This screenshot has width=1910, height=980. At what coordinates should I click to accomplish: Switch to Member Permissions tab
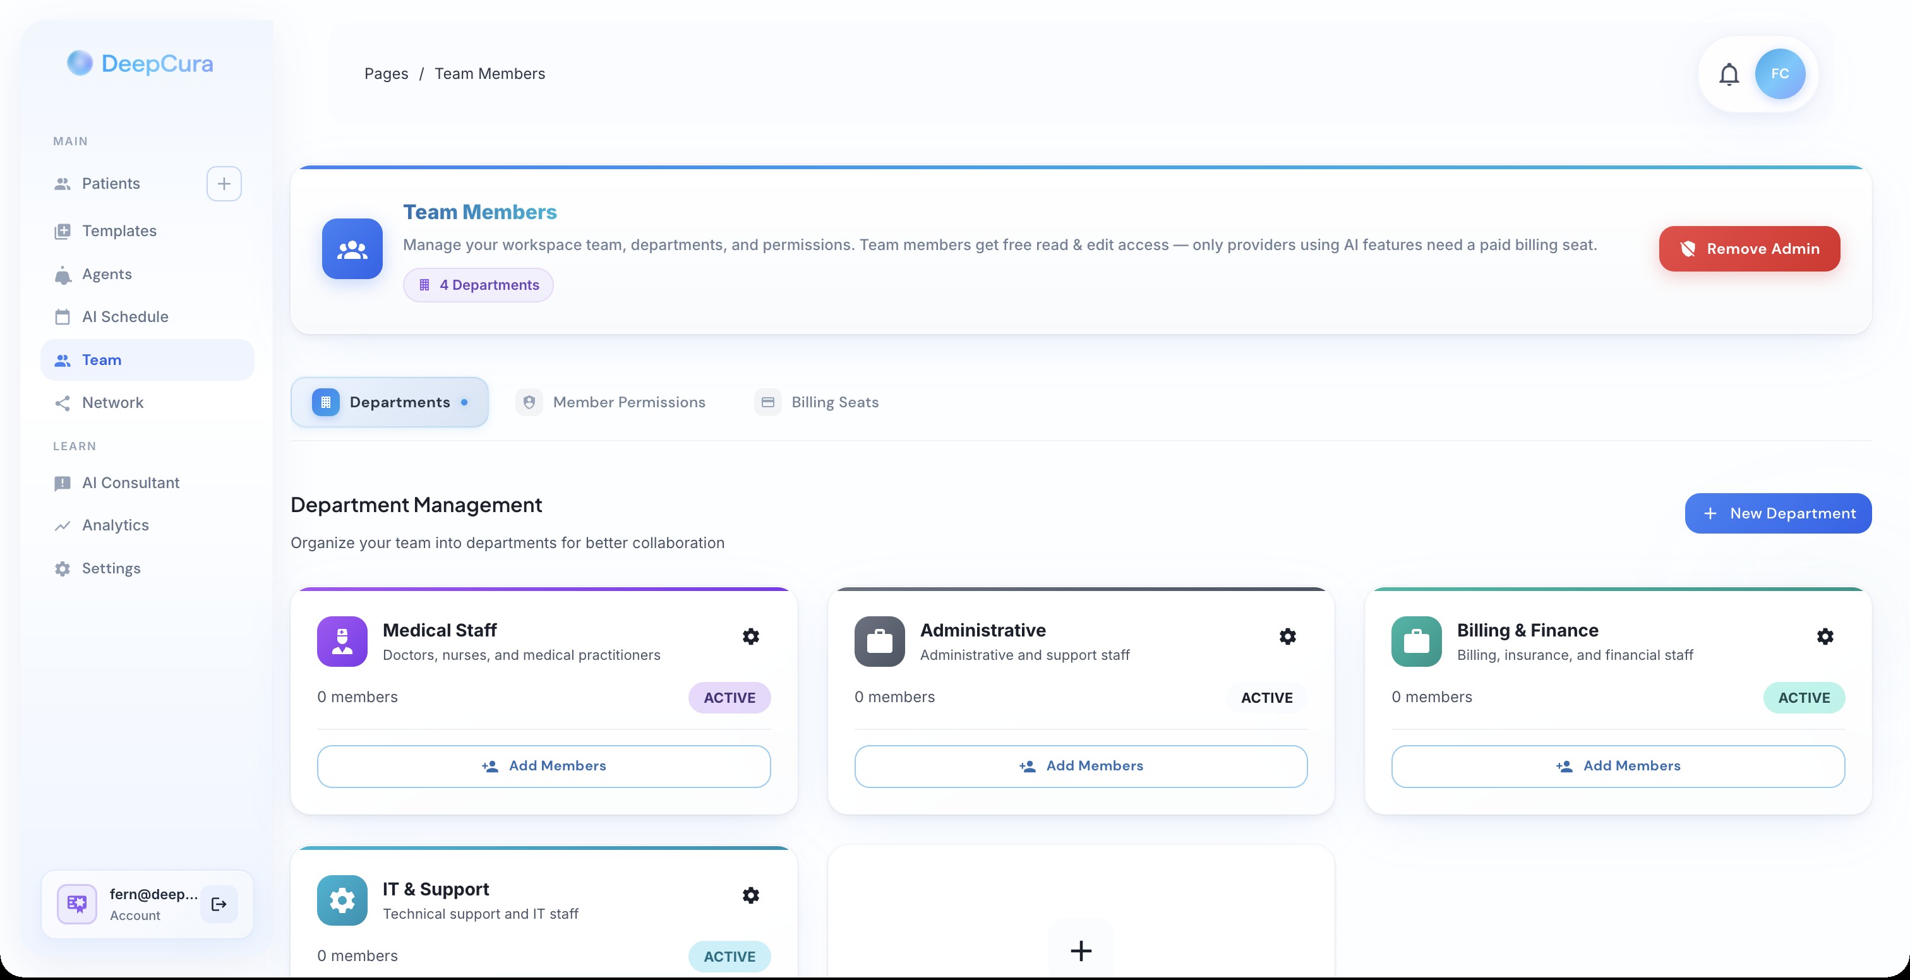click(611, 402)
